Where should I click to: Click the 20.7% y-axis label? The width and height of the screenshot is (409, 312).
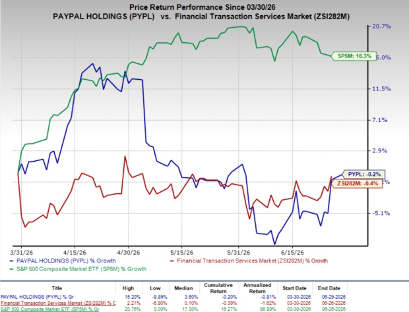point(381,26)
